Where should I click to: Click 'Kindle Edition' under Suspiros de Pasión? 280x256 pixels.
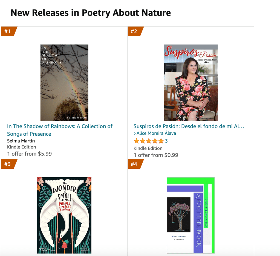[x=148, y=148]
